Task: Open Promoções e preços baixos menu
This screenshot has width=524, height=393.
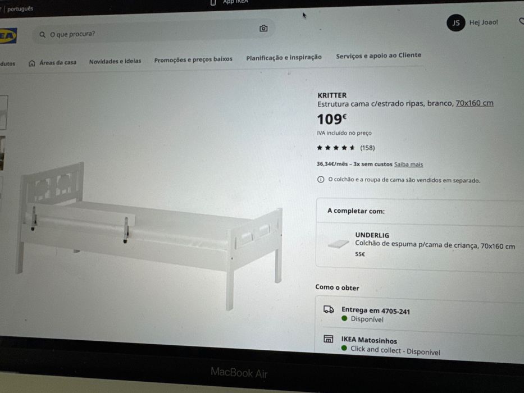Action: coord(193,60)
